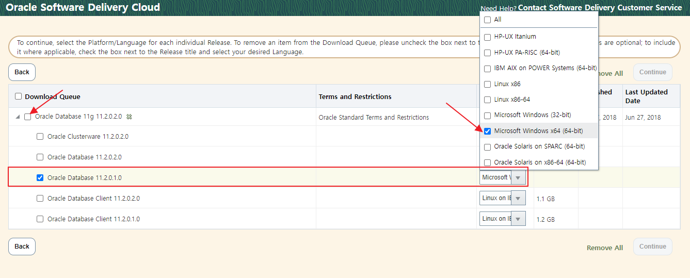
Task: Click the 1.1 GB size value
Action: coord(545,199)
